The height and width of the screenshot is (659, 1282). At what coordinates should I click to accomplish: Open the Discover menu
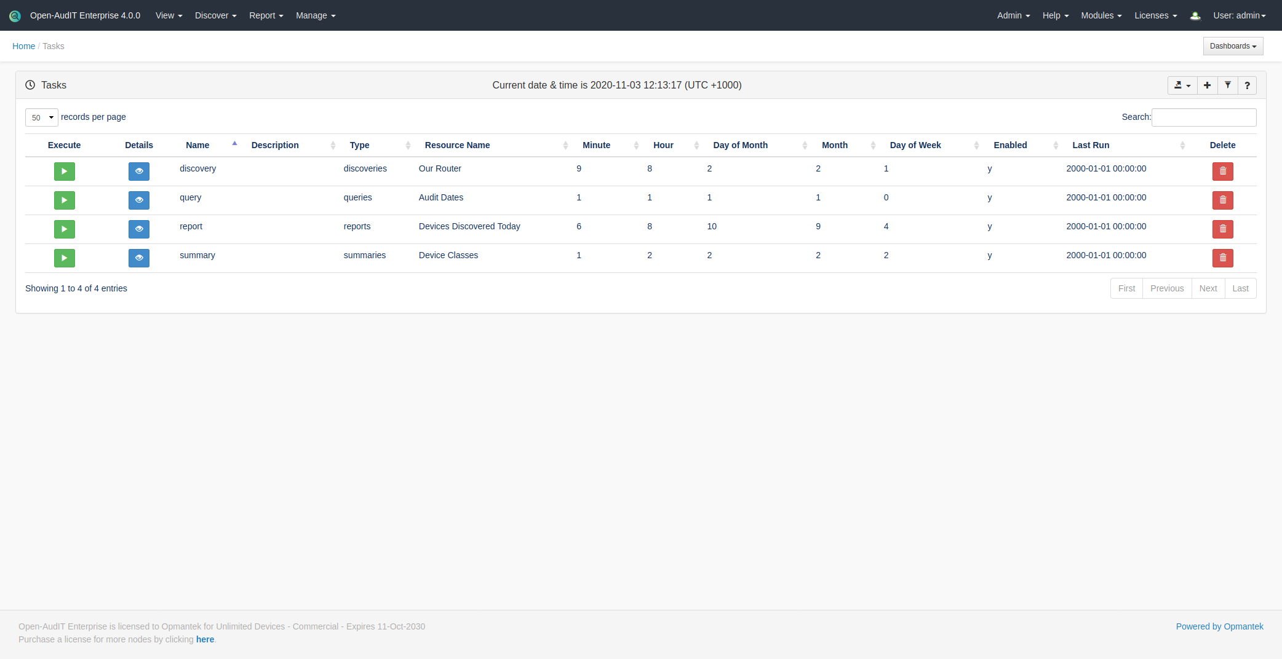[x=215, y=15]
